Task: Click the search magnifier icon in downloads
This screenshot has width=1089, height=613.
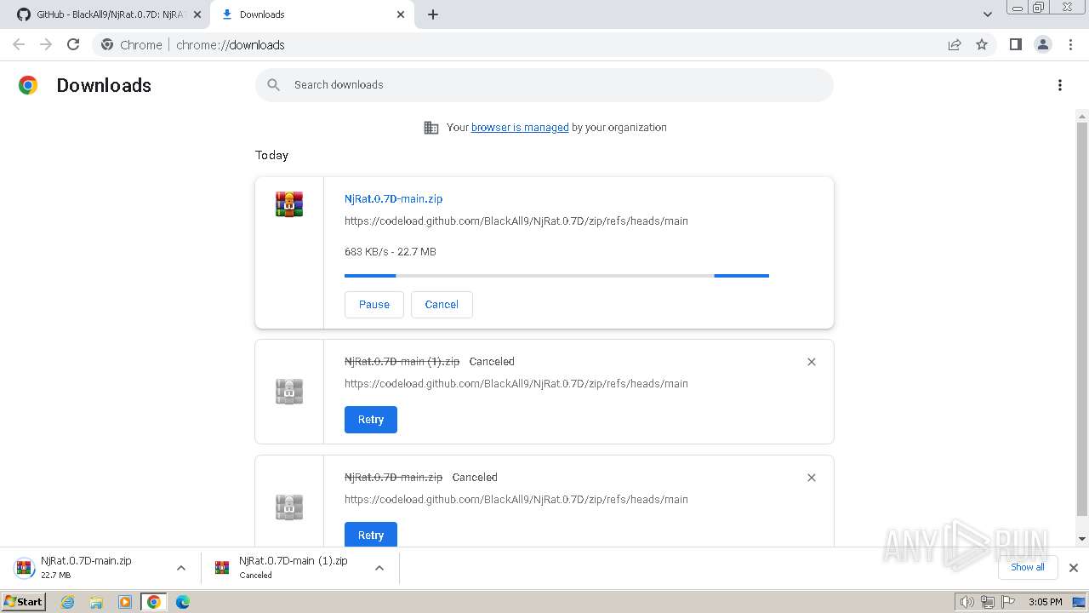Action: (x=273, y=84)
